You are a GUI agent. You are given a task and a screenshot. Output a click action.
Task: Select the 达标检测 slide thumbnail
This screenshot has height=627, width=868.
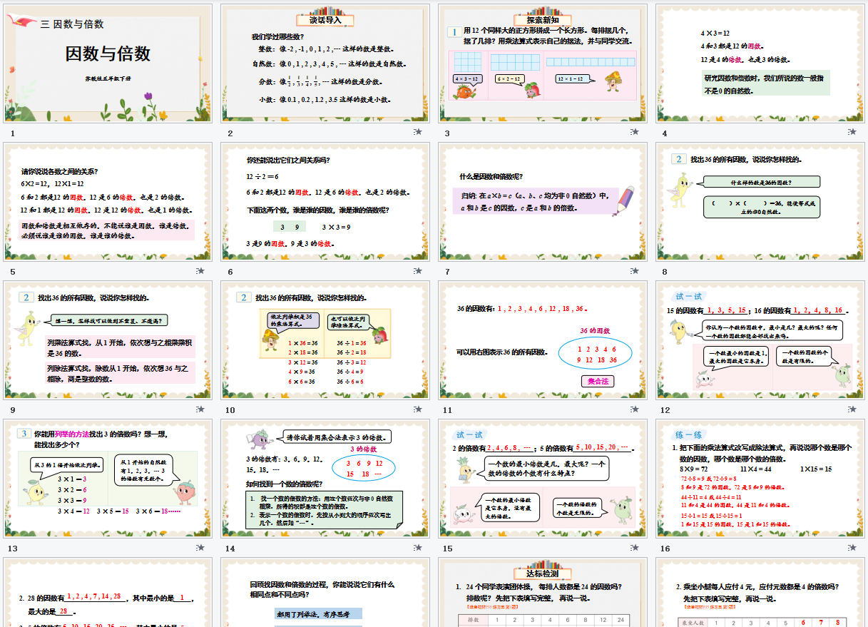pyautogui.click(x=543, y=592)
